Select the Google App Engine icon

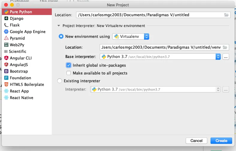point(6,32)
